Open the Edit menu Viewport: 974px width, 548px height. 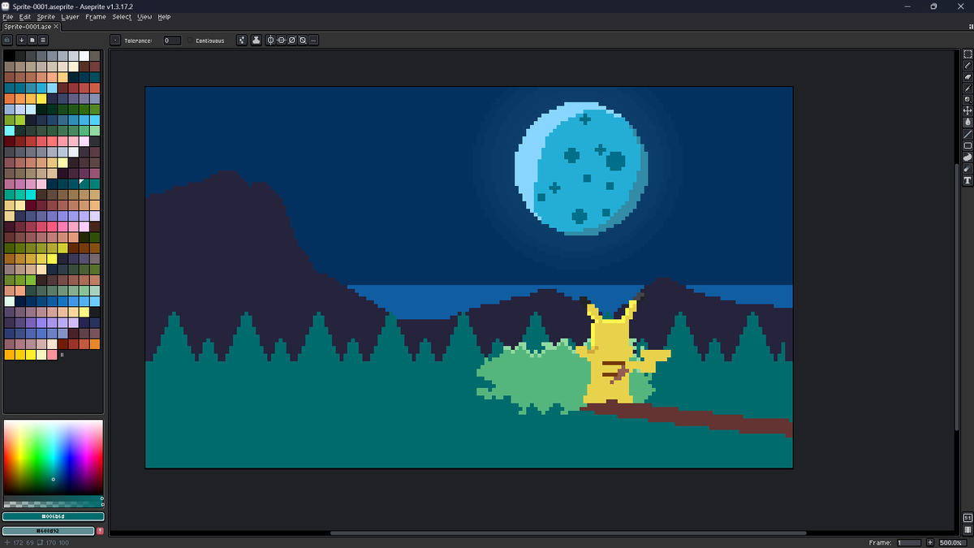click(x=25, y=17)
